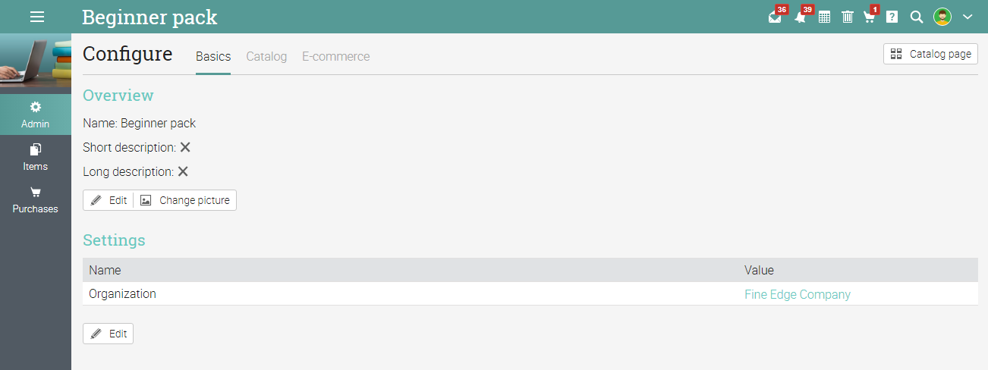Open the hamburger navigation menu
Viewport: 988px width, 370px height.
[x=36, y=17]
